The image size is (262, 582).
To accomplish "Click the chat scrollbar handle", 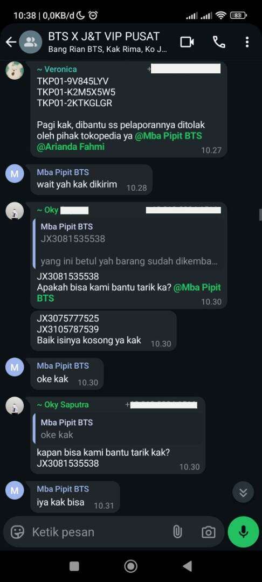I will [x=260, y=214].
